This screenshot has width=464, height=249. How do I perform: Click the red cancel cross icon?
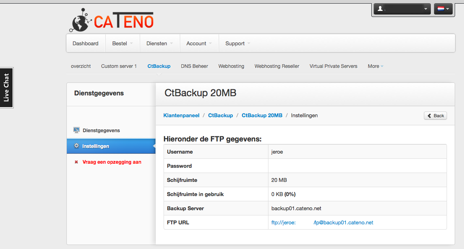77,162
